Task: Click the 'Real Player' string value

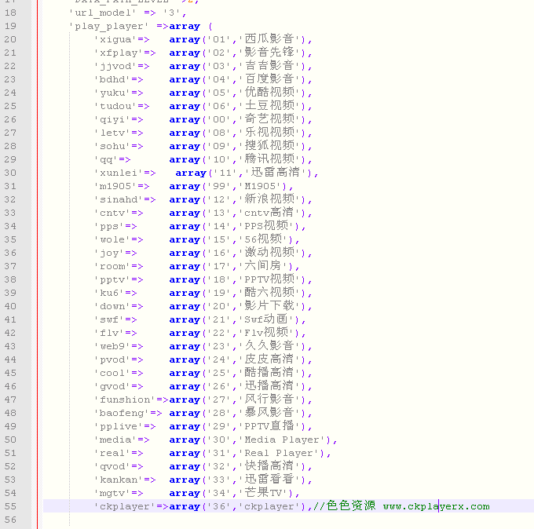Action: (279, 453)
